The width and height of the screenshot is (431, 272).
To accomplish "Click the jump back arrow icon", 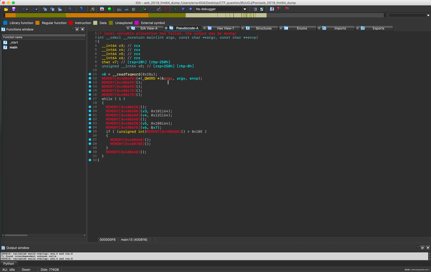I will pos(24,9).
